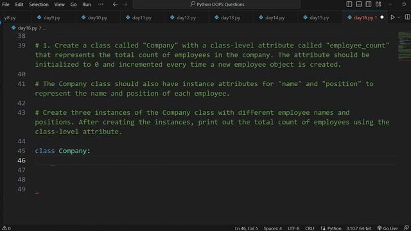Viewport: 411px width, 231px height.
Task: Expand the breadcrumb ellipsis symbol
Action: (x=44, y=28)
